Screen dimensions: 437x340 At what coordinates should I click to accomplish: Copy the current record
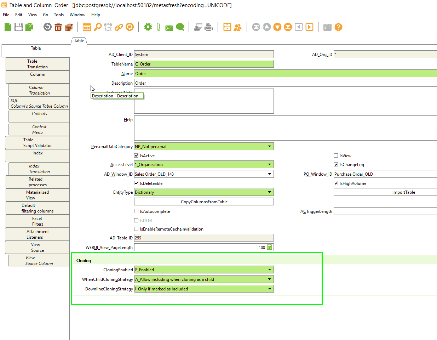pyautogui.click(x=29, y=27)
